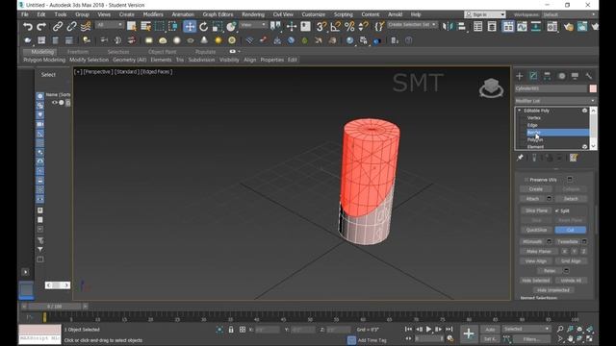Viewport: 616px width, 346px height.
Task: Select the Polygon sub-object level
Action: click(535, 139)
